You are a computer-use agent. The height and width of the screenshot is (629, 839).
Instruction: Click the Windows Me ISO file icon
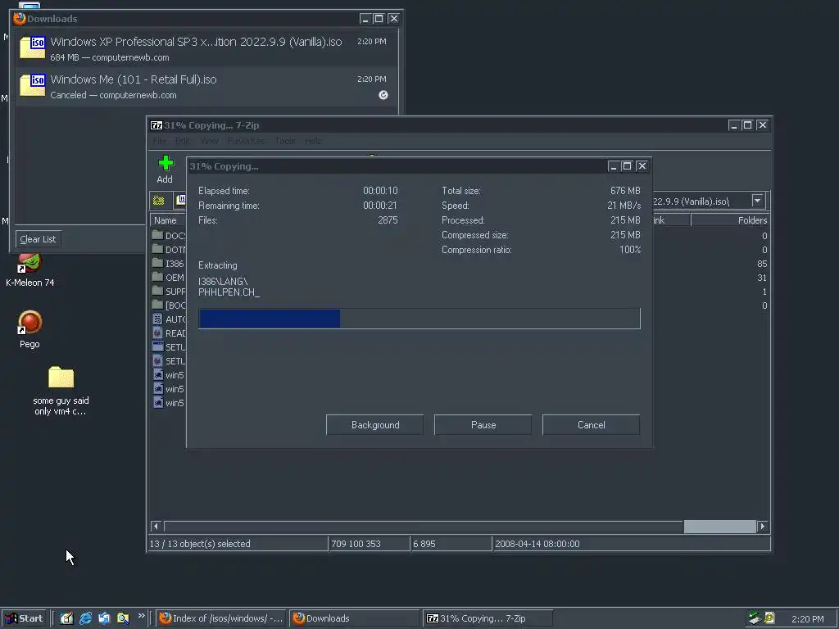(33, 85)
